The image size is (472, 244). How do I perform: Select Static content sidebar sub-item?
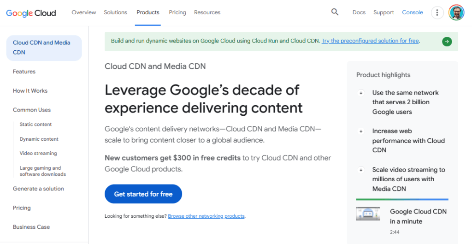[35, 125]
